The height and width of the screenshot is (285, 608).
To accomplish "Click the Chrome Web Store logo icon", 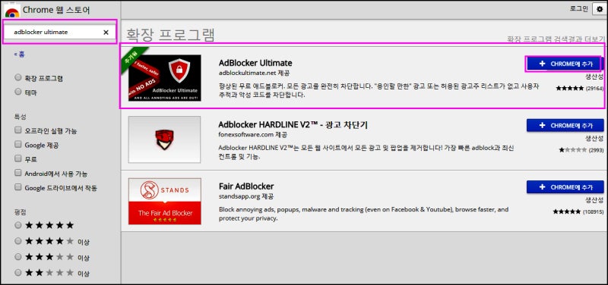I will (x=12, y=11).
